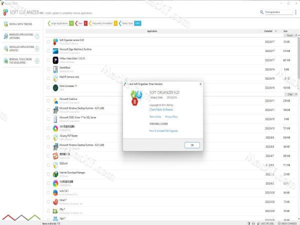Select the Xftp 7 app icon
This screenshot has width=300, height=225.
(x=55, y=211)
